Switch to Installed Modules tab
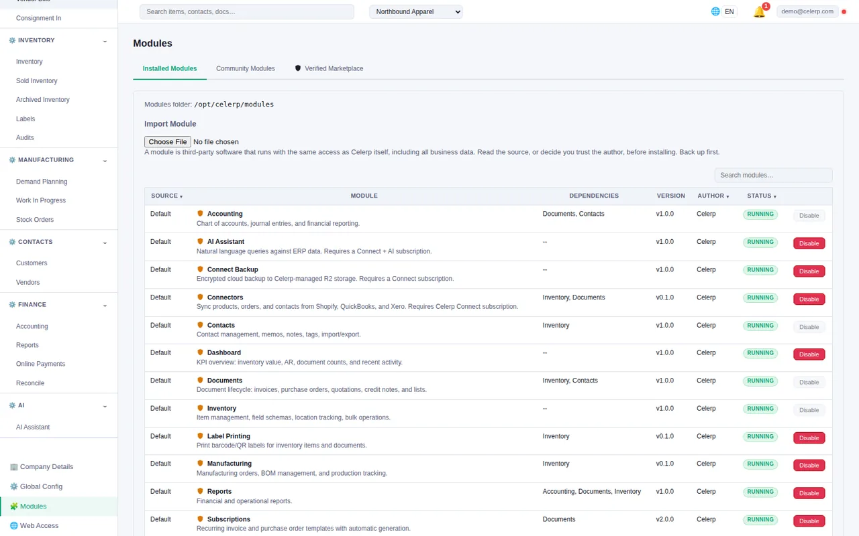The image size is (859, 536). 170,68
